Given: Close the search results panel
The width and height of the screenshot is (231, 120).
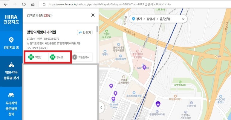Looking at the screenshot, I should (x=93, y=15).
